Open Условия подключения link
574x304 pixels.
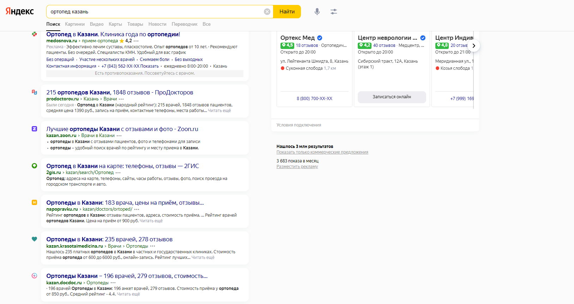point(299,125)
